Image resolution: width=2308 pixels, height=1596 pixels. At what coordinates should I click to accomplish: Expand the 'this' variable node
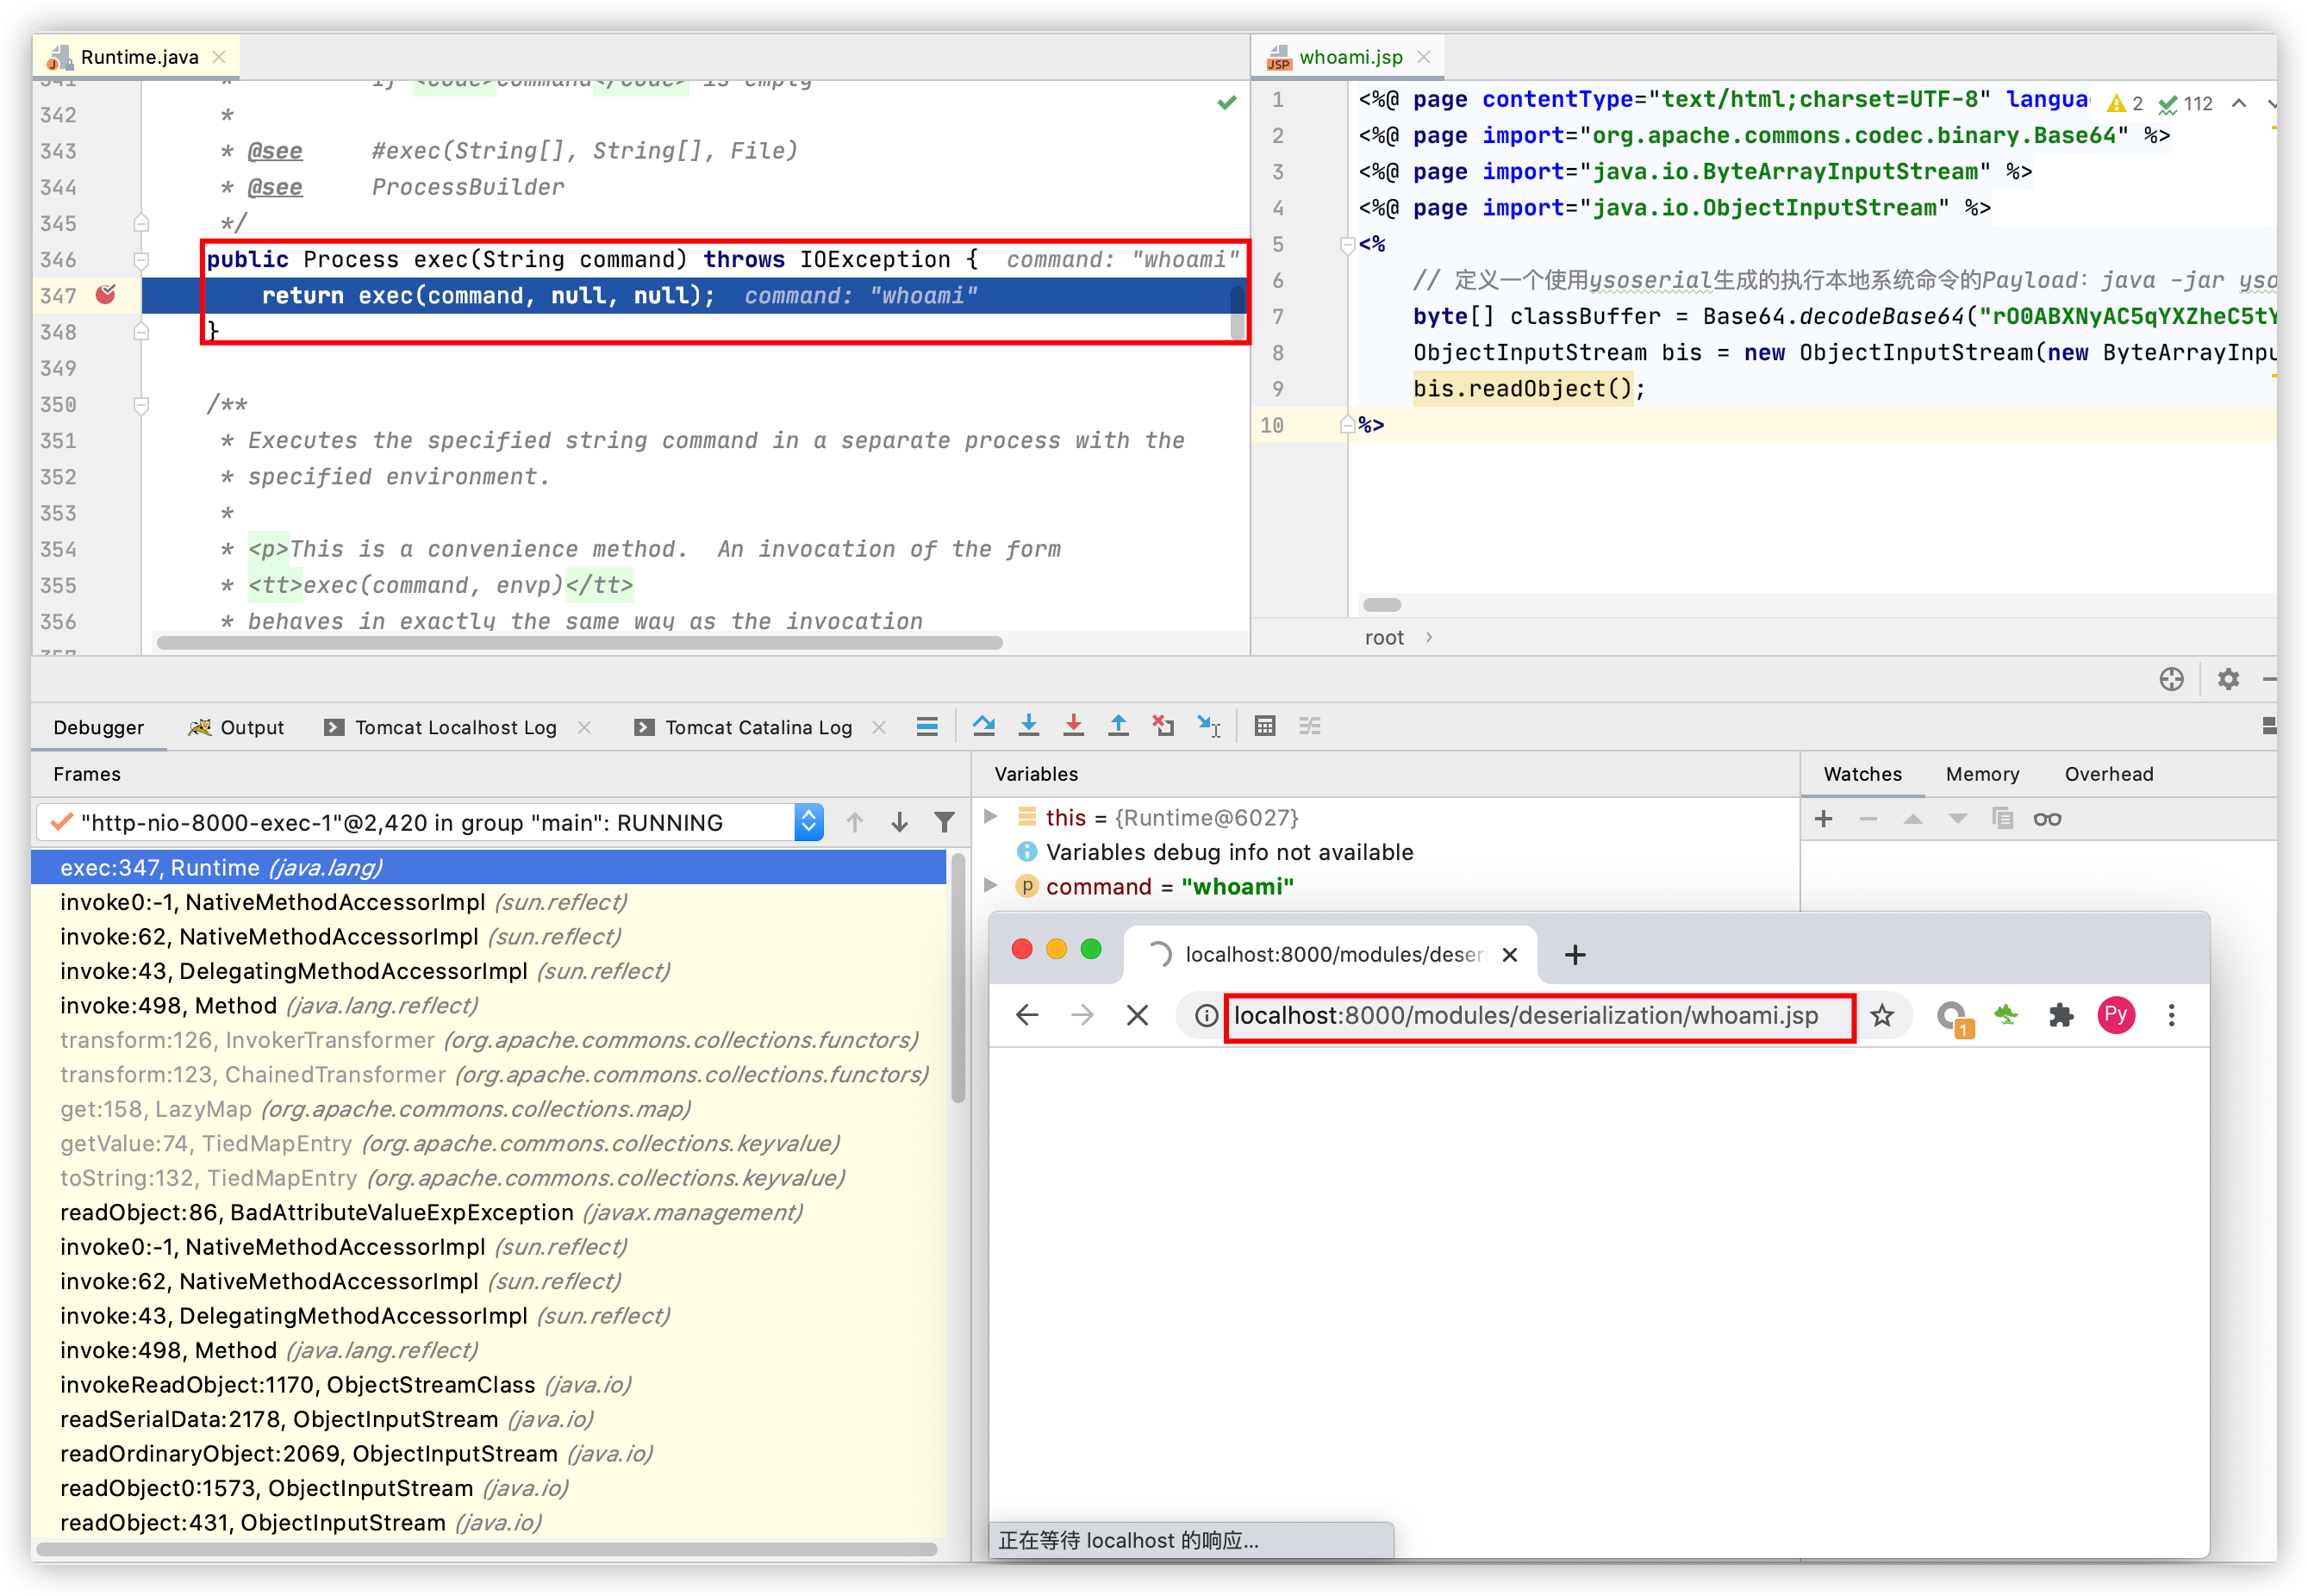990,817
